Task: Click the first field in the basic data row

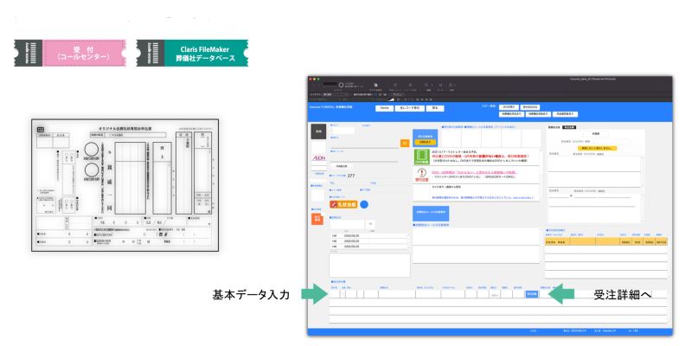Action: 336,294
